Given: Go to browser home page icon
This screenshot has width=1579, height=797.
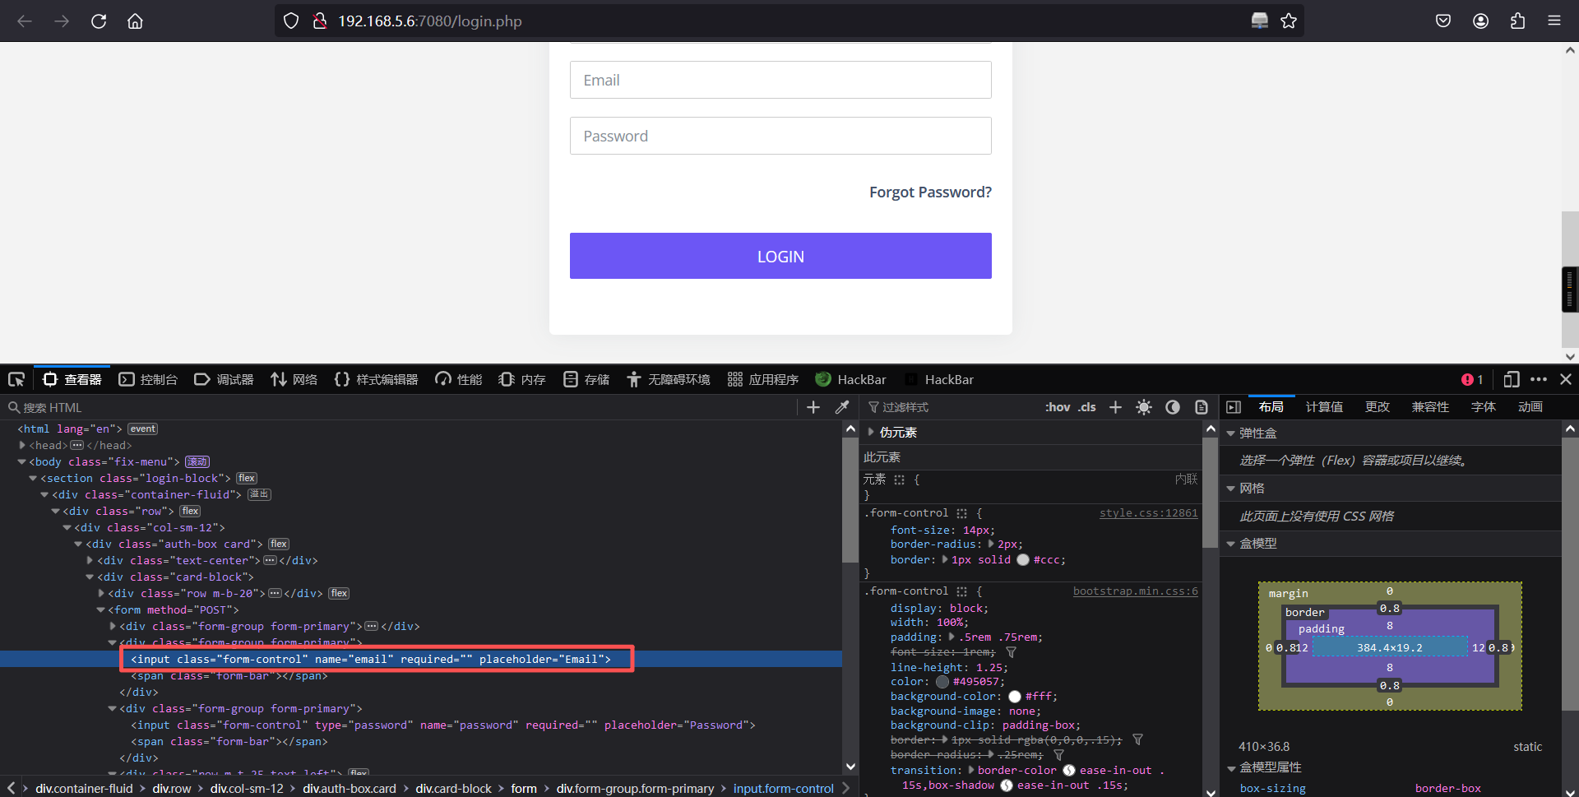Looking at the screenshot, I should click(135, 21).
